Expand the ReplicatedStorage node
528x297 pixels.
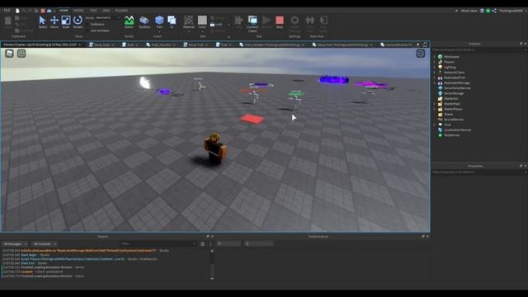pyautogui.click(x=435, y=82)
